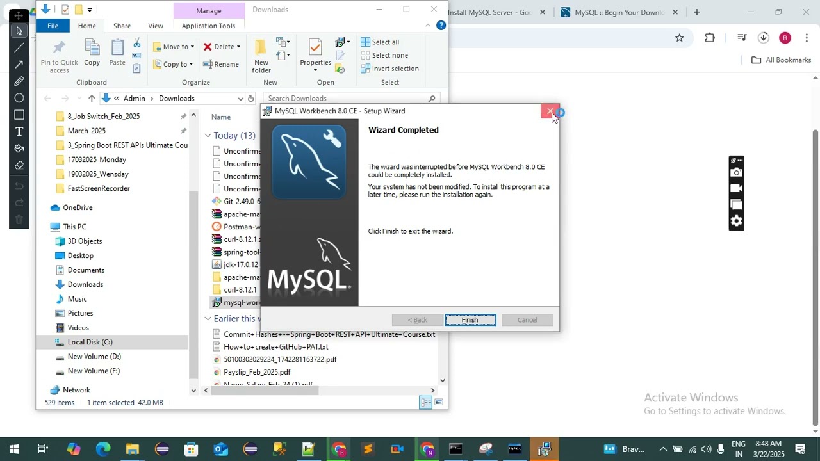This screenshot has width=820, height=461.
Task: Bookmark this page with Chrome star icon
Action: click(680, 38)
